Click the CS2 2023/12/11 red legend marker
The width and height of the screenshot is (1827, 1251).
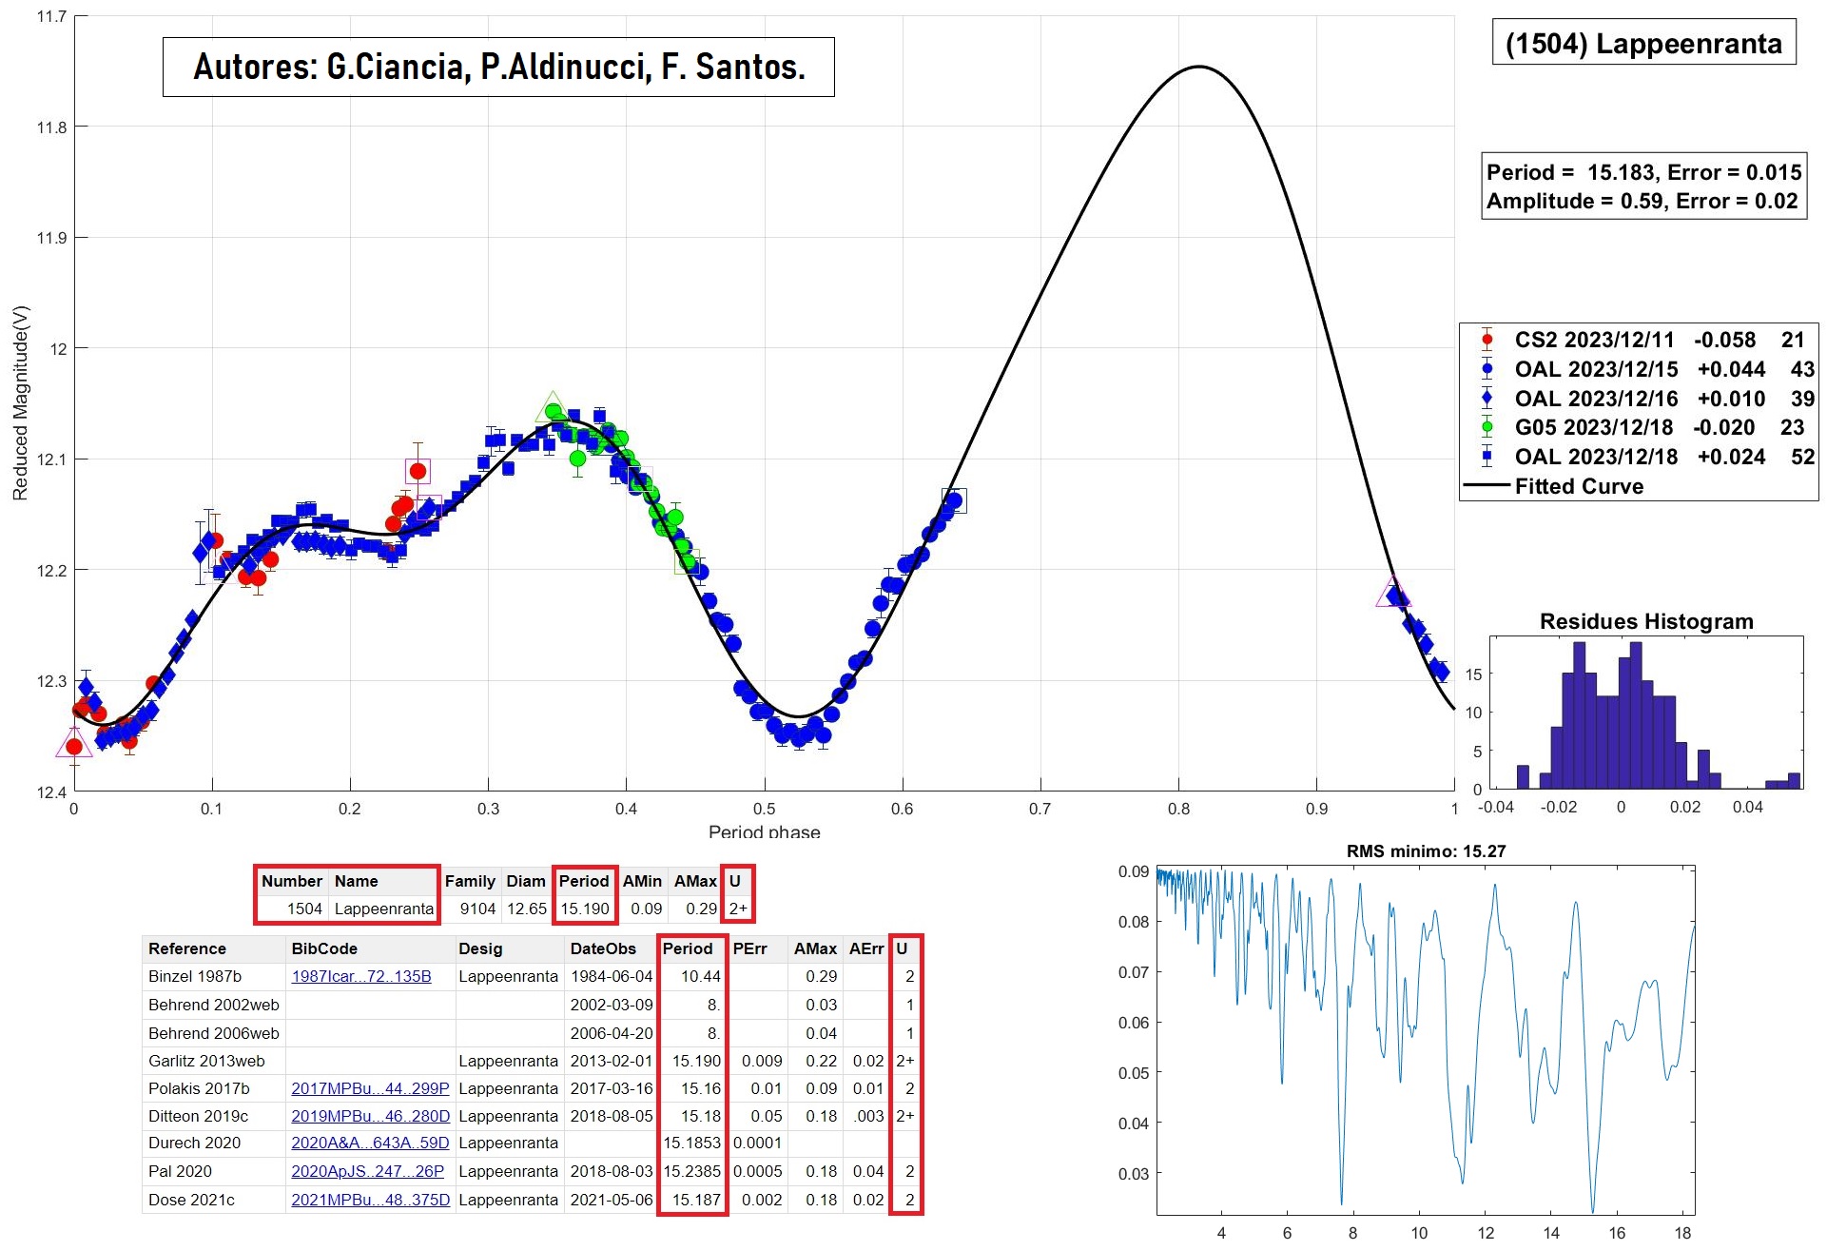[x=1487, y=340]
